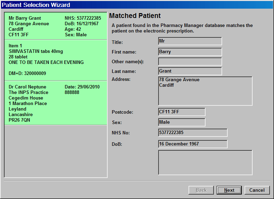Click the Last name field showing Grant

pos(190,71)
